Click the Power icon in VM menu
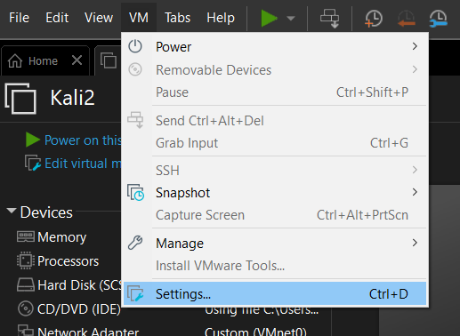The height and width of the screenshot is (336, 460). coord(135,46)
